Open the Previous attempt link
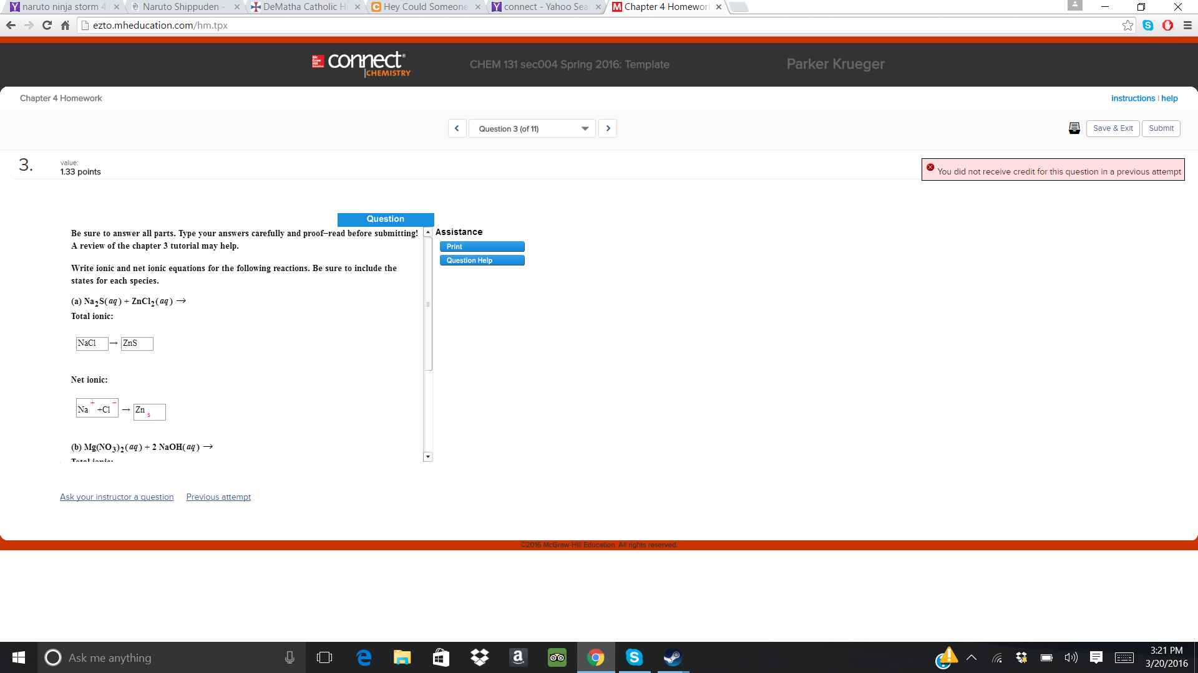The width and height of the screenshot is (1198, 673). [x=218, y=497]
